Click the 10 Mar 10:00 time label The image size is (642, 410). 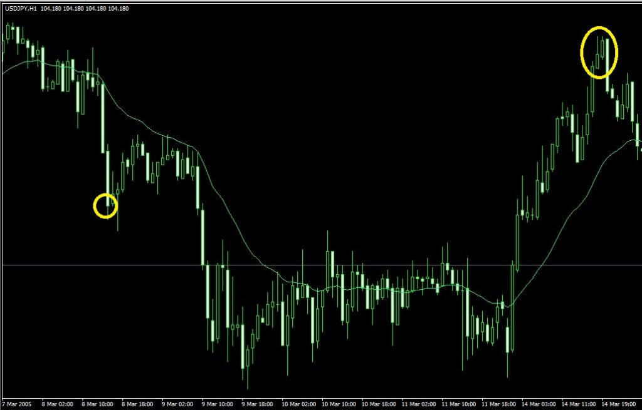[339, 404]
